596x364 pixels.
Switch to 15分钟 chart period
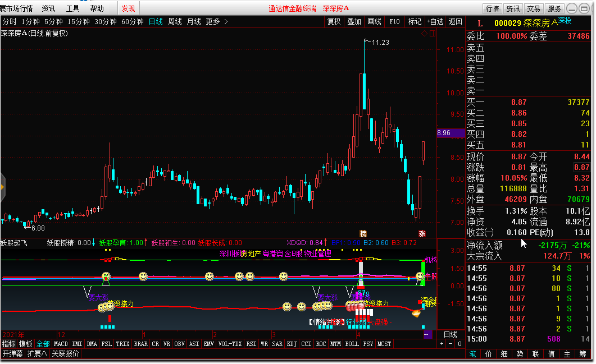click(x=78, y=22)
